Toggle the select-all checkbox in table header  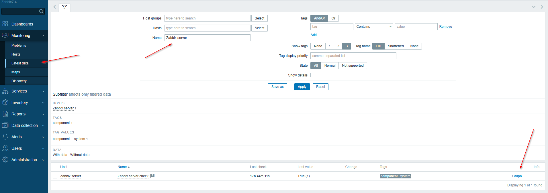pyautogui.click(x=55, y=167)
